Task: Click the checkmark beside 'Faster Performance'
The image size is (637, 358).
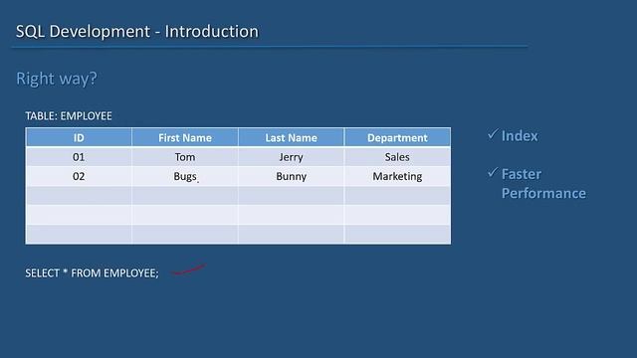Action: (x=493, y=172)
